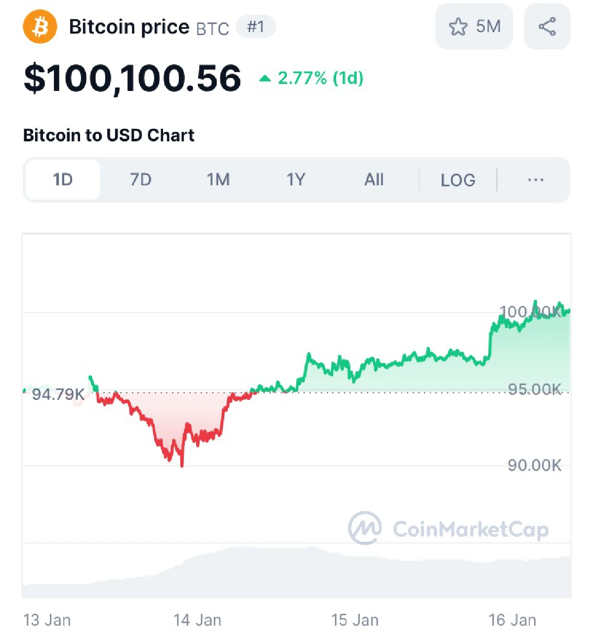Viewport: 593px width, 642px height.
Task: Click the CoinMarketCap watermark logo
Action: [x=365, y=528]
